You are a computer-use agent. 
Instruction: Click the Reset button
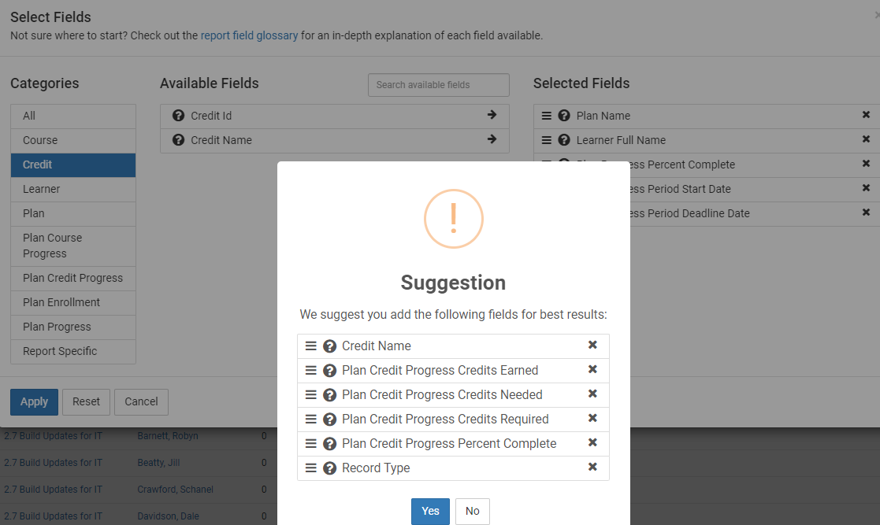pos(86,401)
